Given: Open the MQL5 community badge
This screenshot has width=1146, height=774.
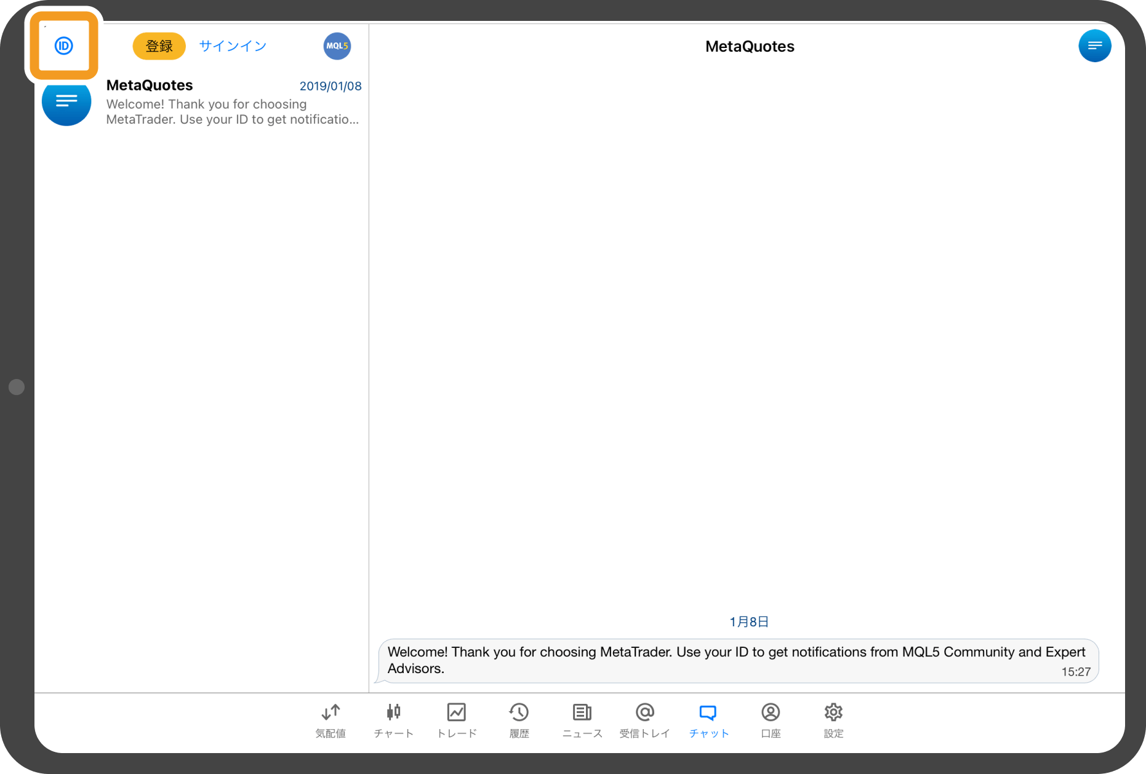Looking at the screenshot, I should [337, 46].
